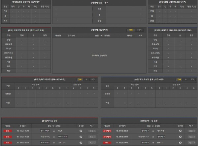Image resolution: width=198 pixels, height=146 pixels.
Task: Click 프리메라 league badge in first right row
Action: click(107, 131)
